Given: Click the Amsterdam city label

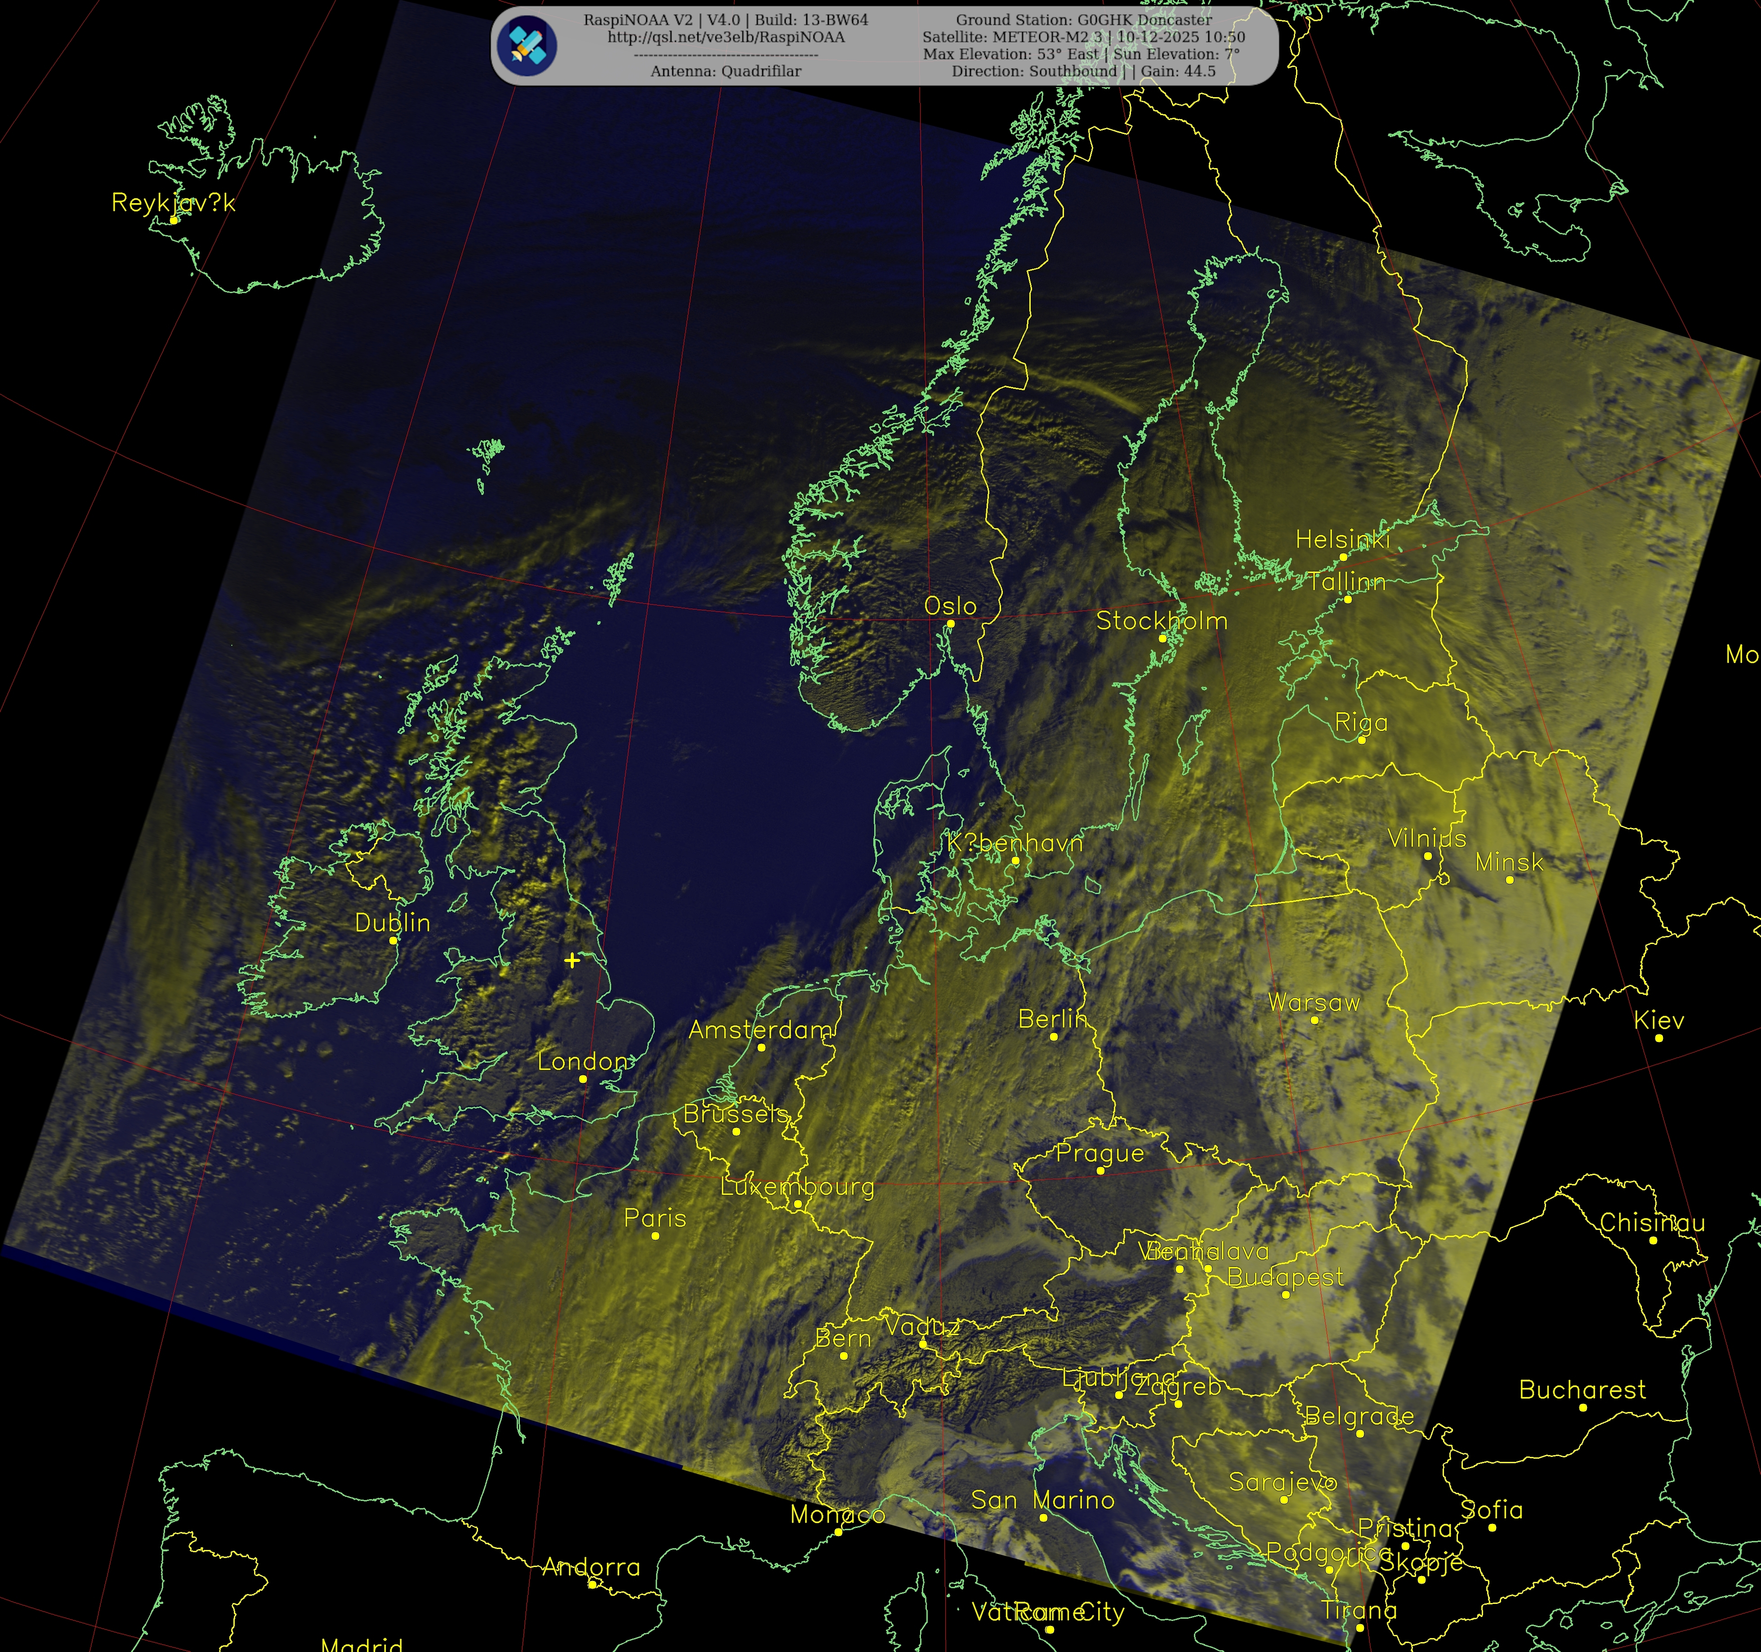Looking at the screenshot, I should click(761, 1029).
